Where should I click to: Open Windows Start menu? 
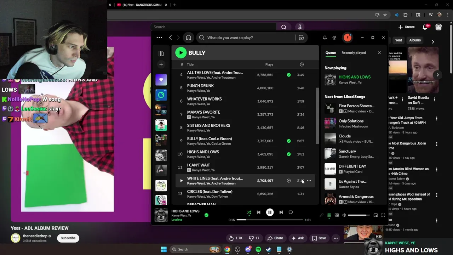tap(164, 249)
